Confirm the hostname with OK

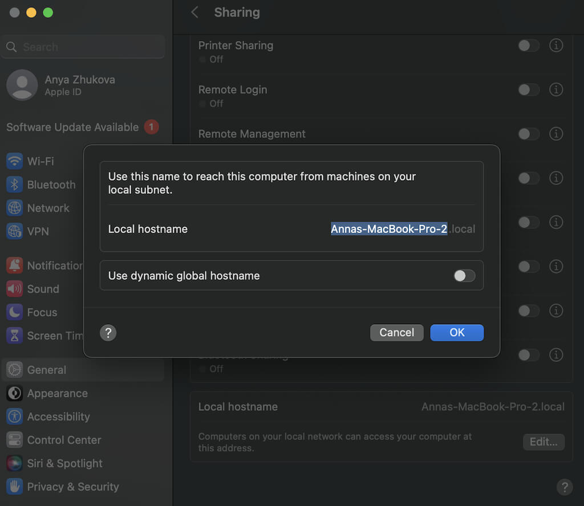click(x=457, y=333)
